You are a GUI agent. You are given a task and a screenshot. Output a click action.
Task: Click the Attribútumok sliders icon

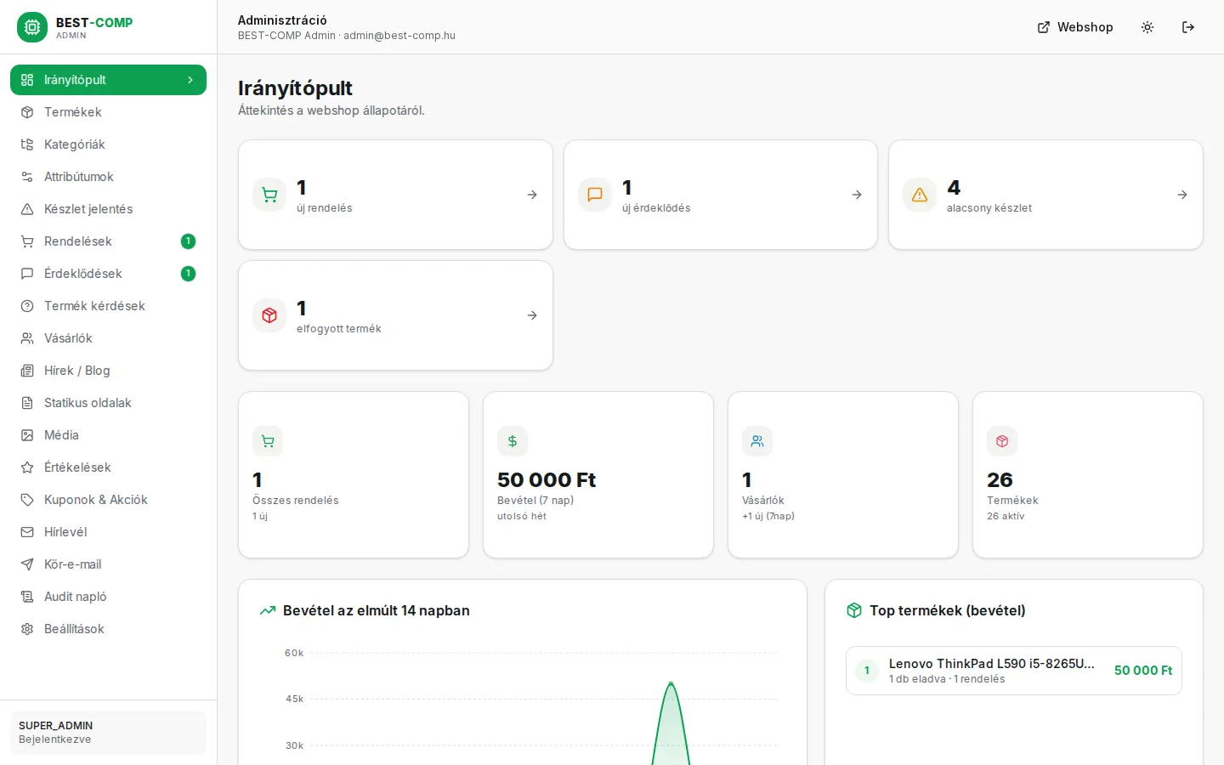[x=27, y=177]
